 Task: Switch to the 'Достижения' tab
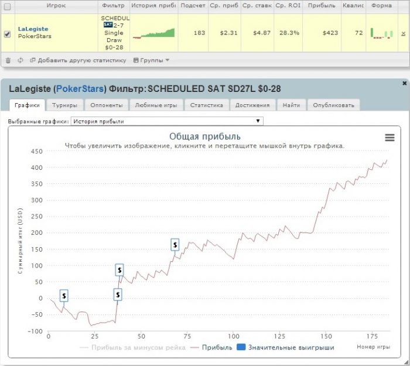252,105
